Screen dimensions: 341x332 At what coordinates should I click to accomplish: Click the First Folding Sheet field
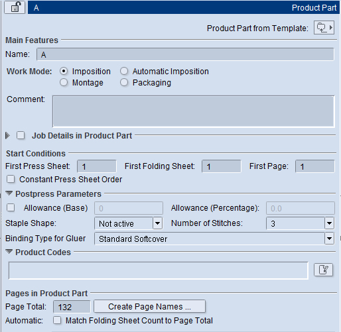coord(222,166)
